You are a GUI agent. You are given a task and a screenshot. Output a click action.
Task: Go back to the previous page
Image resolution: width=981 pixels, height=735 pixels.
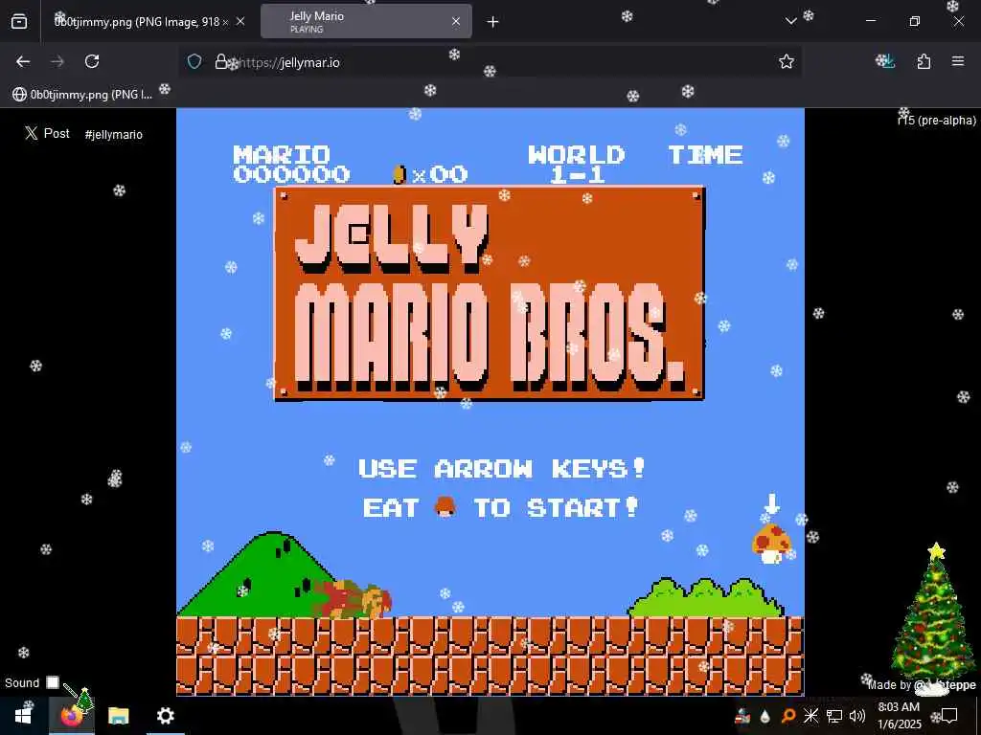(23, 61)
